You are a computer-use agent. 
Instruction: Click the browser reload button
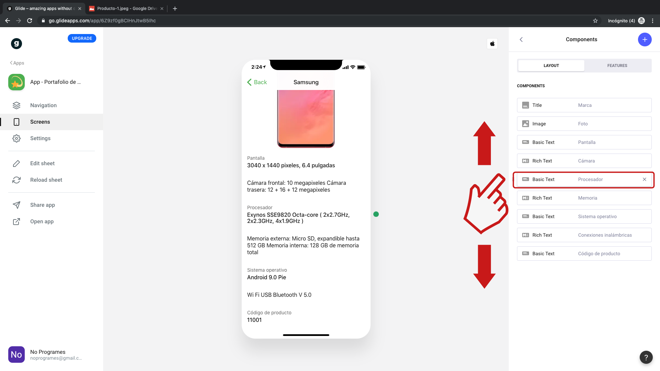[30, 21]
